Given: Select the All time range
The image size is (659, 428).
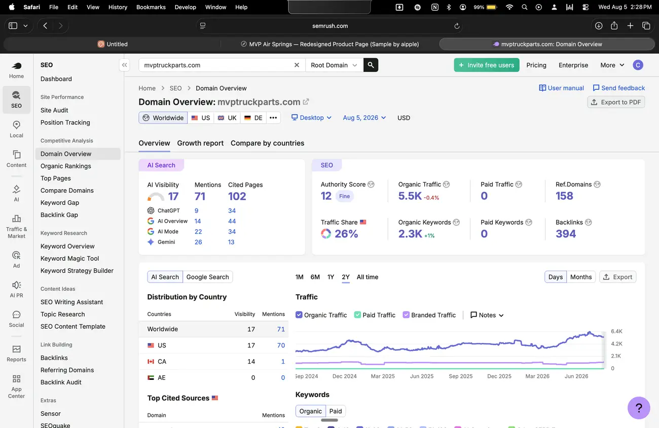Looking at the screenshot, I should [x=368, y=277].
